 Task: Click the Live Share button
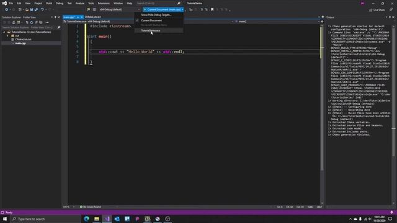pyautogui.click(x=377, y=10)
